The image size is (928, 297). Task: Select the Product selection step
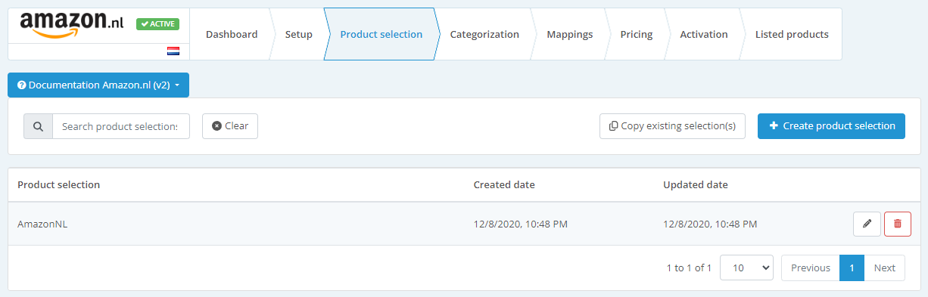381,34
